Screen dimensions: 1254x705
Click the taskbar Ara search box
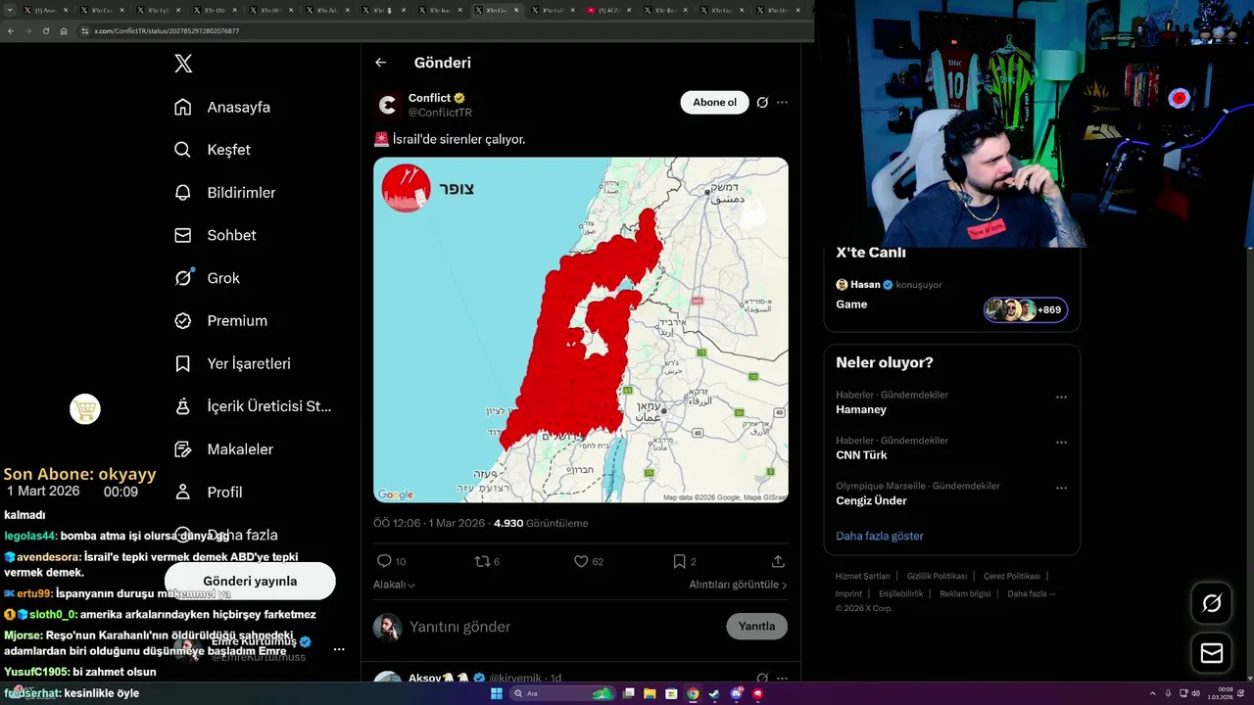click(563, 694)
